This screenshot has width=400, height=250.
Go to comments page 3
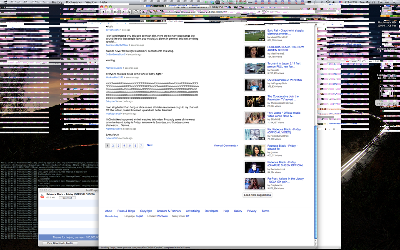[119, 145]
